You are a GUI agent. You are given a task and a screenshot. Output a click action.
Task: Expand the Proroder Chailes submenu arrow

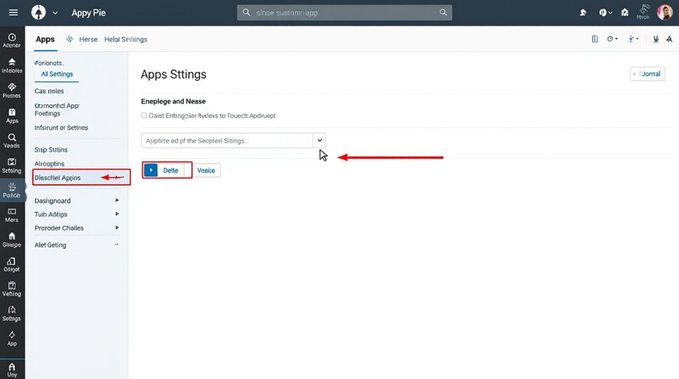tap(117, 228)
